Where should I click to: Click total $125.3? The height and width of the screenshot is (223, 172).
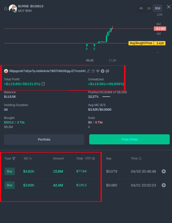(x=81, y=185)
